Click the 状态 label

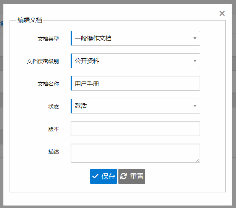coord(53,107)
